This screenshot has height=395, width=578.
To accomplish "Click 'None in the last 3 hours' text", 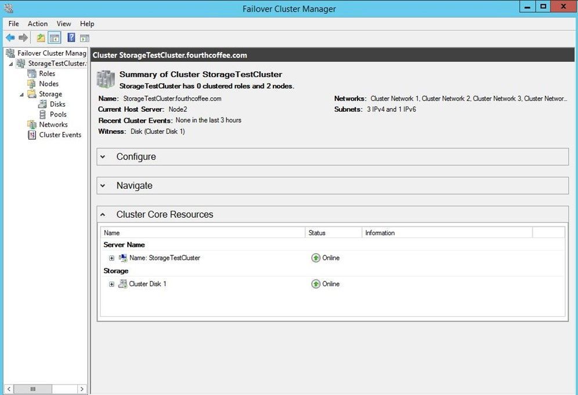I will 208,120.
